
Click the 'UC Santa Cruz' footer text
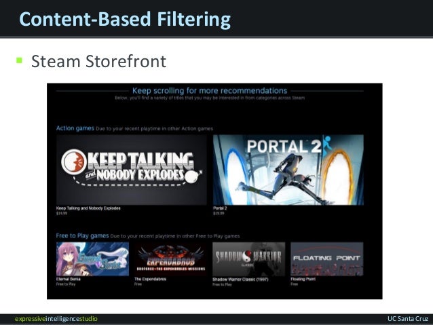pyautogui.click(x=408, y=319)
